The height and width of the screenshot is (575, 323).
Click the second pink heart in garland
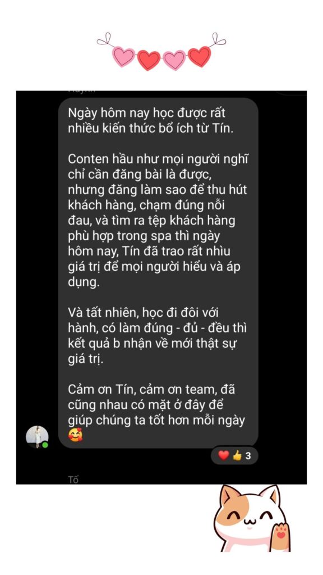pos(174,60)
